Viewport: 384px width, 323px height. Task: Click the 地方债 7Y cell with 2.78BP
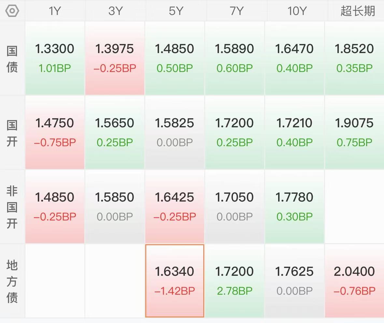235,281
